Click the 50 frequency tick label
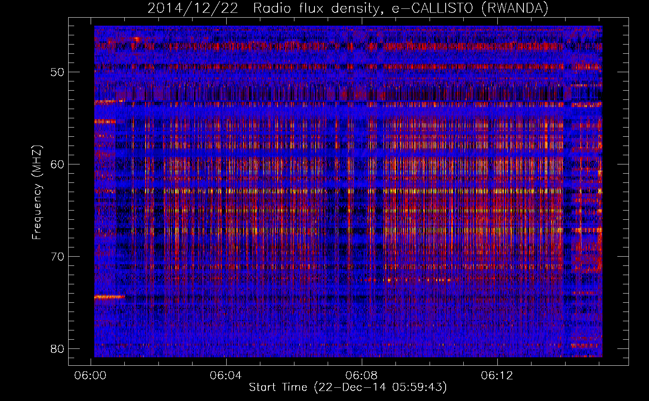 click(x=58, y=73)
